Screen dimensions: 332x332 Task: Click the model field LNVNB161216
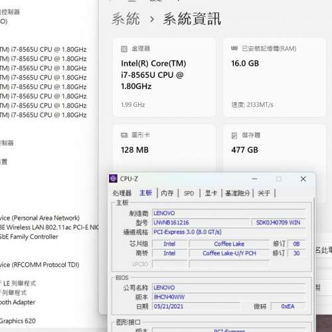[x=201, y=222]
